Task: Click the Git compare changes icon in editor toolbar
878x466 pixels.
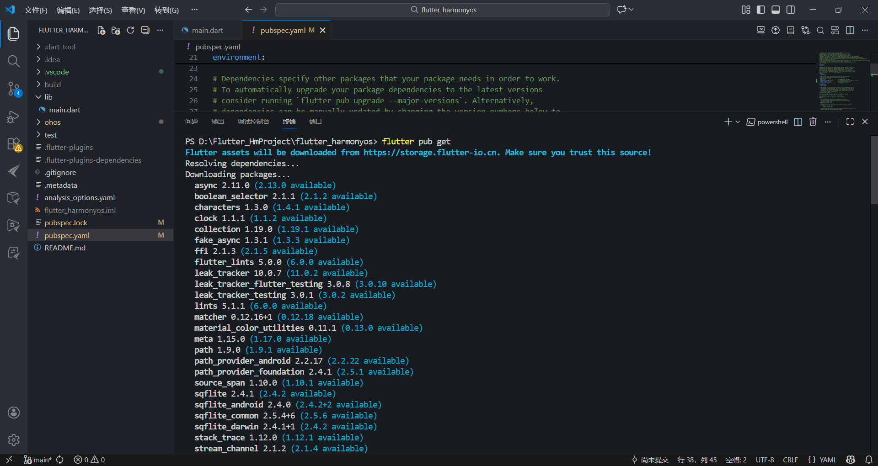Action: 805,30
